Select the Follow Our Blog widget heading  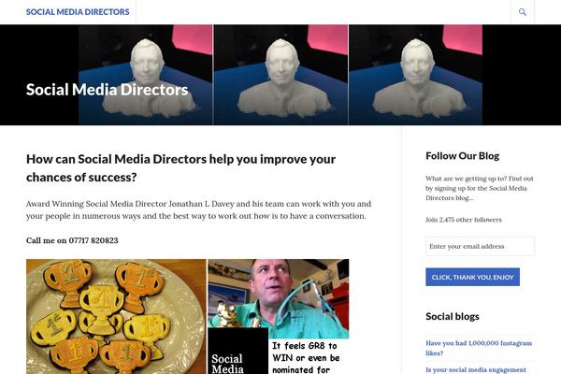[x=462, y=156]
